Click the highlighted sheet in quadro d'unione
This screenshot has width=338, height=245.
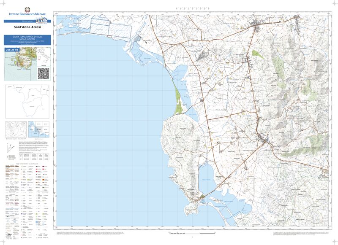(x=38, y=129)
